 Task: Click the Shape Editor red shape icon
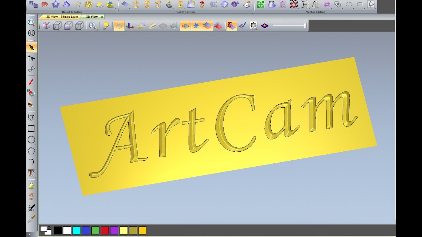click(45, 4)
